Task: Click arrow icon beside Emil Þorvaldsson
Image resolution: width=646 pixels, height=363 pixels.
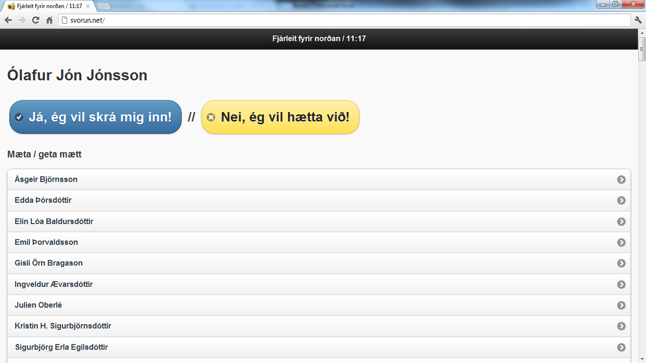Action: pyautogui.click(x=621, y=242)
